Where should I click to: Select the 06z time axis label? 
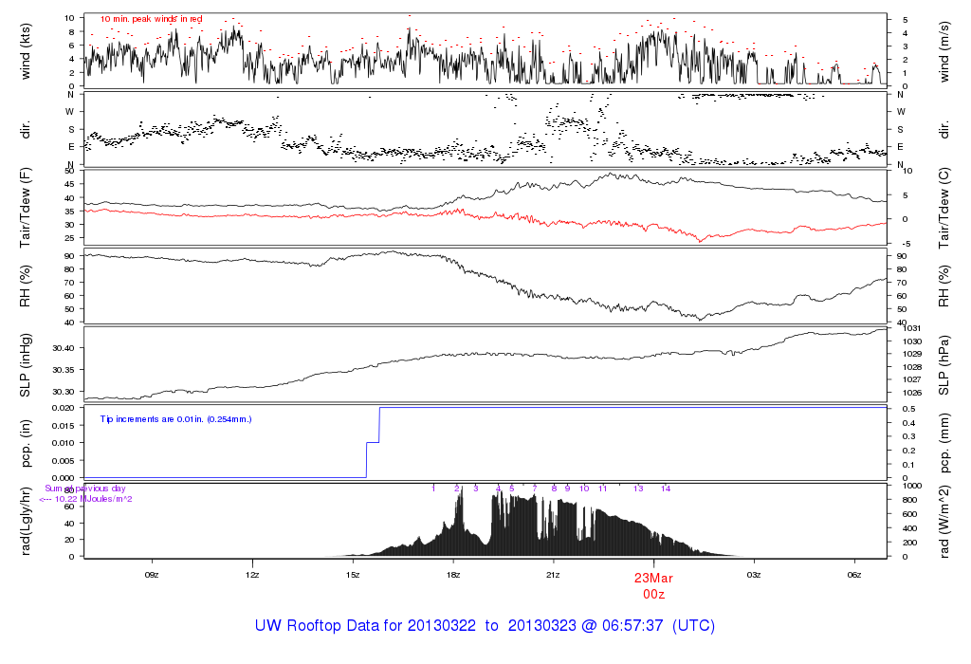(x=854, y=575)
